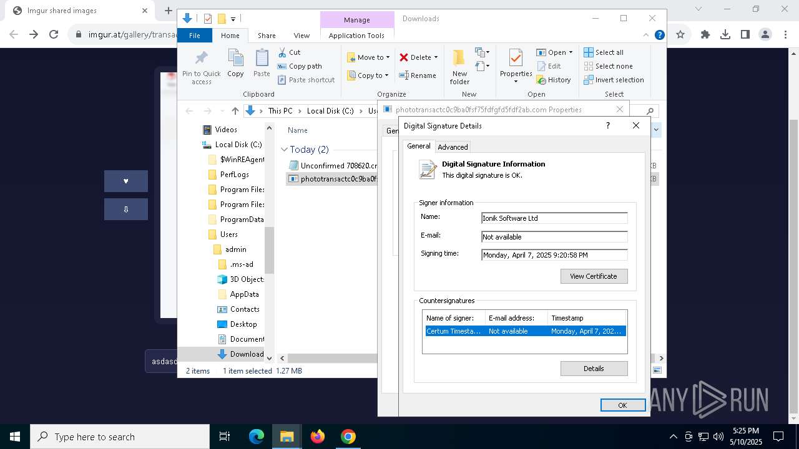The height and width of the screenshot is (449, 799).
Task: Open the Delete dropdown arrow
Action: (x=436, y=57)
